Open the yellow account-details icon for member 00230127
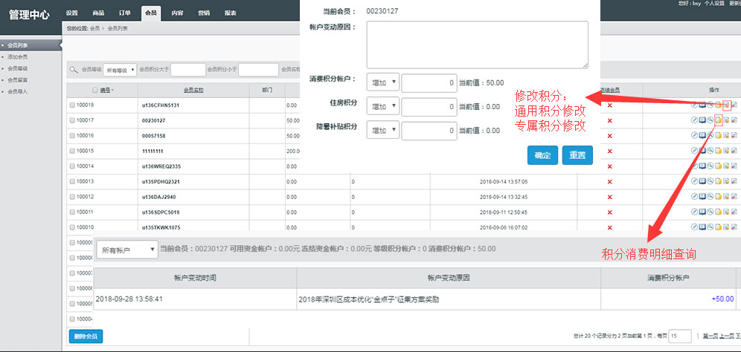 tap(719, 120)
